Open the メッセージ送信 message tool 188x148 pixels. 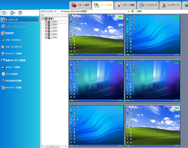(11, 67)
